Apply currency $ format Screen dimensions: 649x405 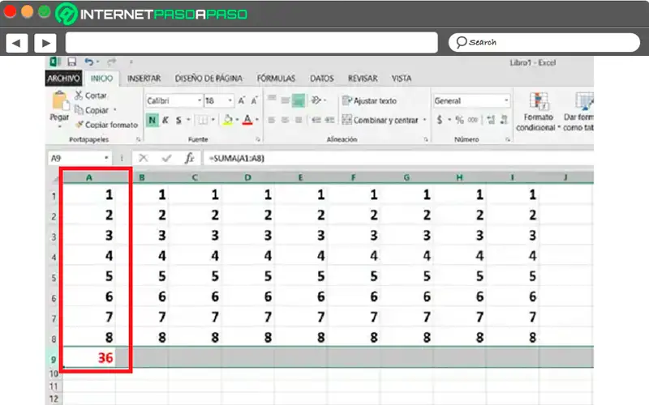click(x=440, y=120)
